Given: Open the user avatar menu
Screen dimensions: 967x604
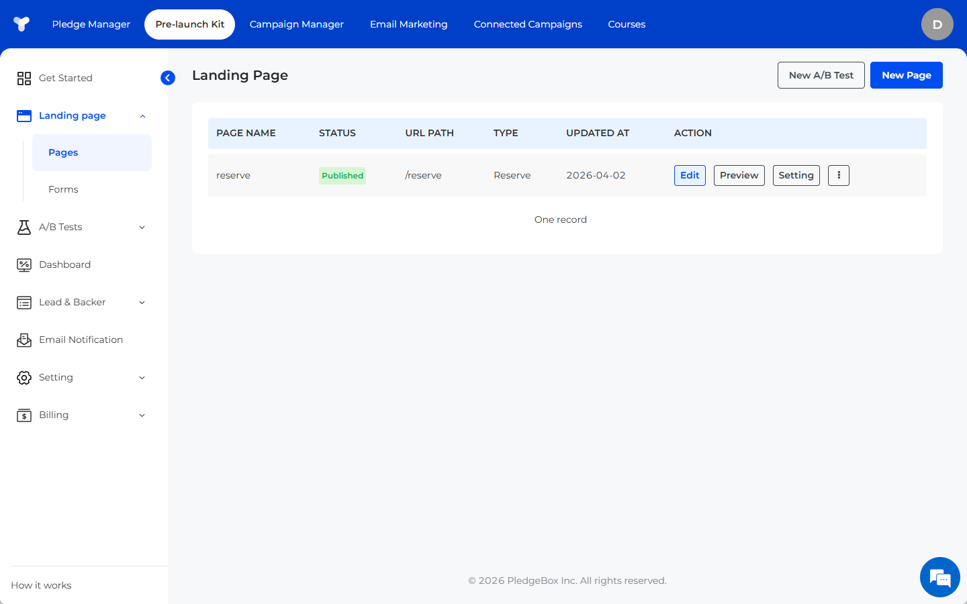Looking at the screenshot, I should click(937, 24).
